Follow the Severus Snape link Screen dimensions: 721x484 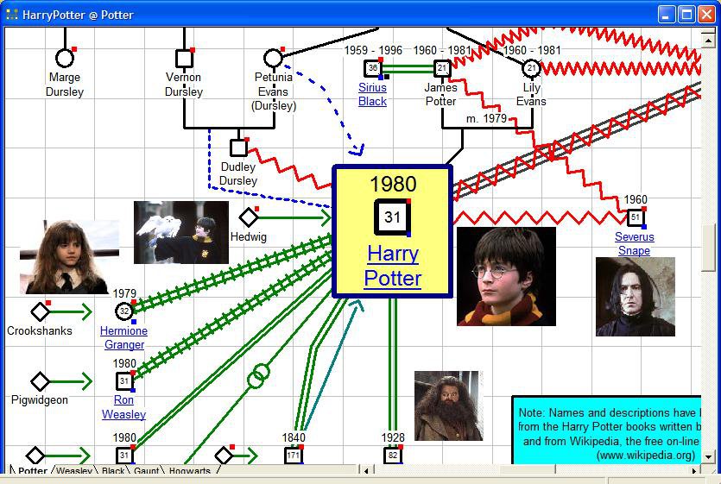635,243
